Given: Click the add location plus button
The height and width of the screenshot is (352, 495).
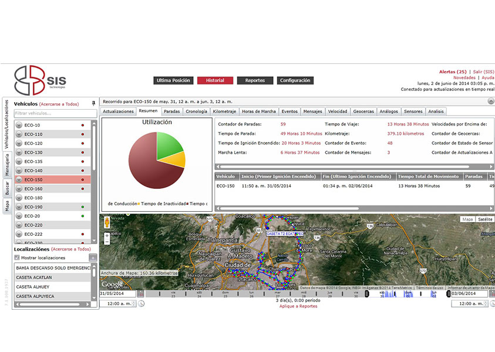Looking at the screenshot, I should (x=93, y=258).
